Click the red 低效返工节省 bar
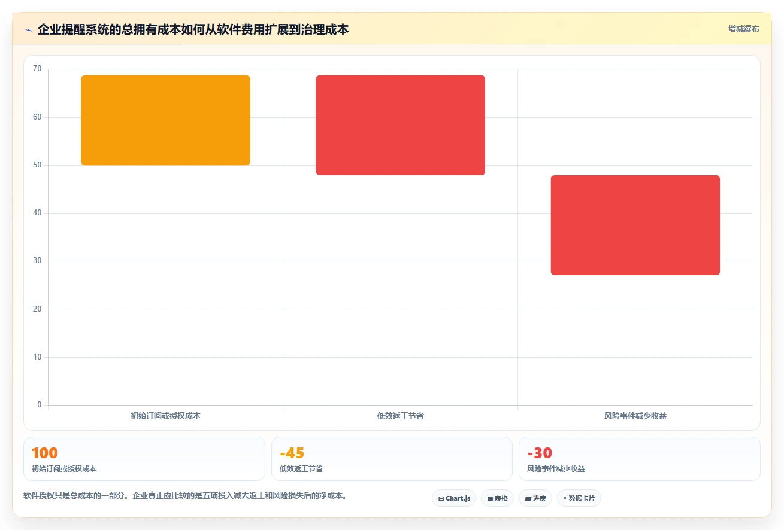The height and width of the screenshot is (530, 784). 401,125
